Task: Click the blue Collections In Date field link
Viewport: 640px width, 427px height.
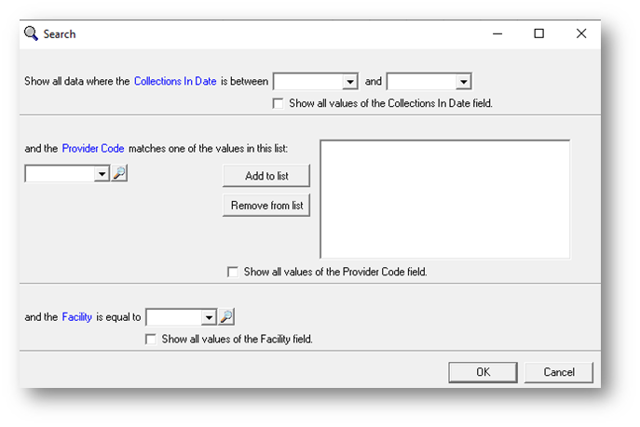Action: pyautogui.click(x=175, y=82)
